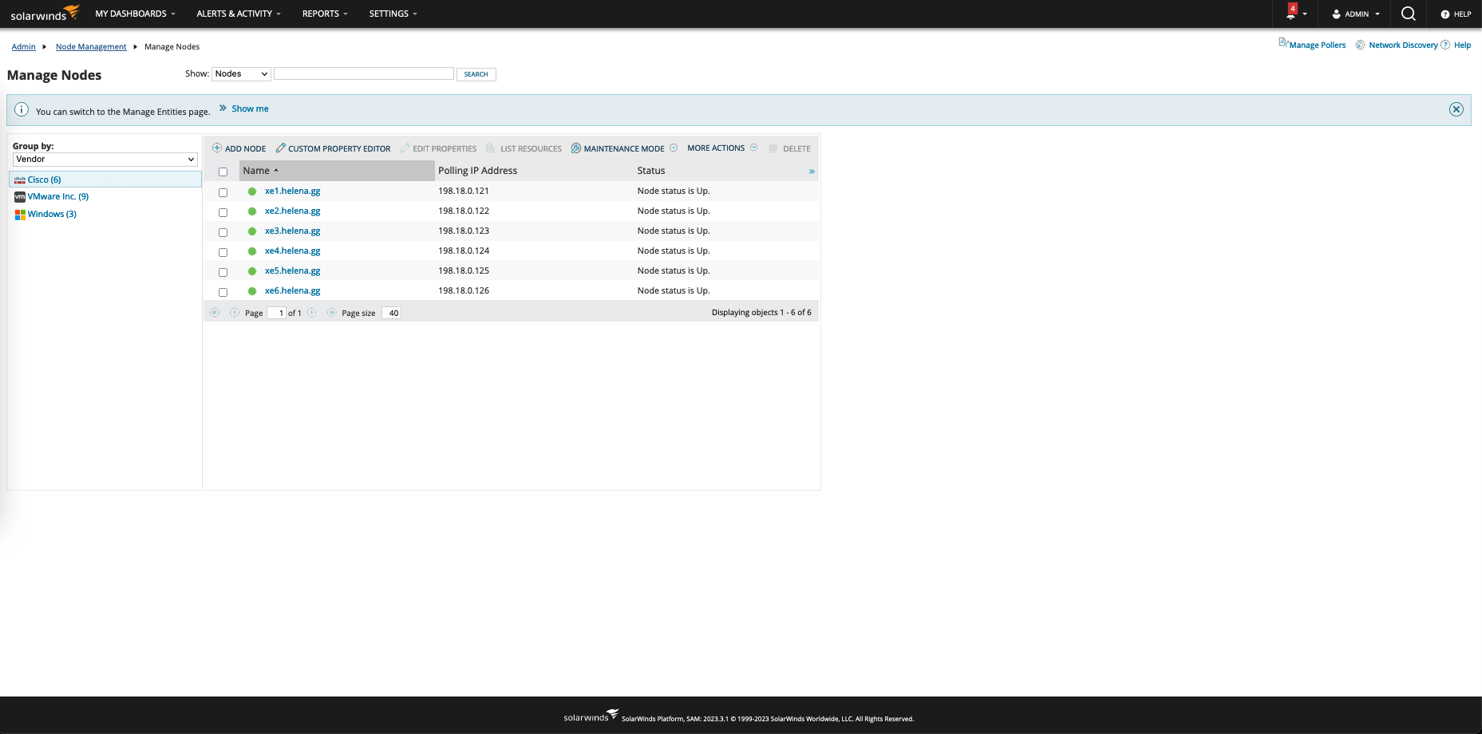
Task: Open Network Discovery
Action: tap(1402, 45)
